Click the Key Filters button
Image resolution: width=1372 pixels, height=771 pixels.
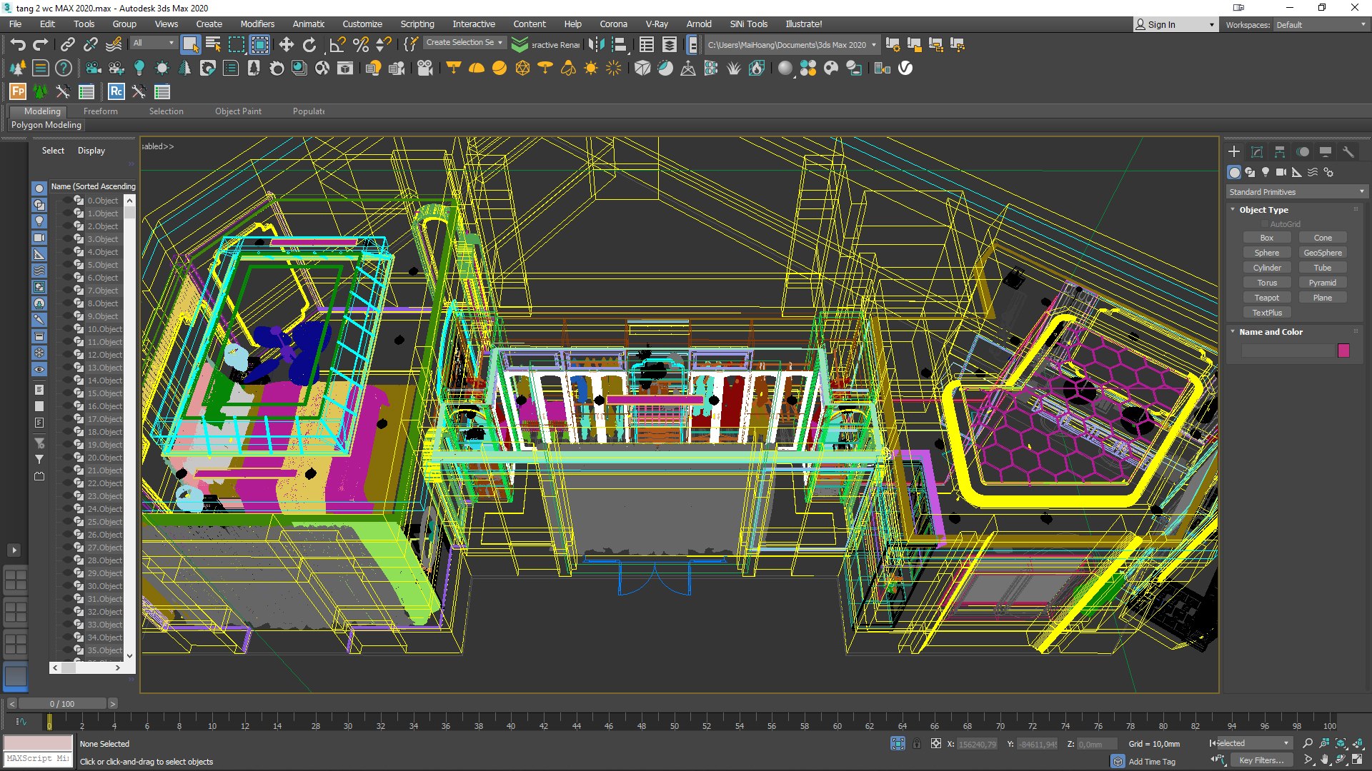coord(1261,760)
